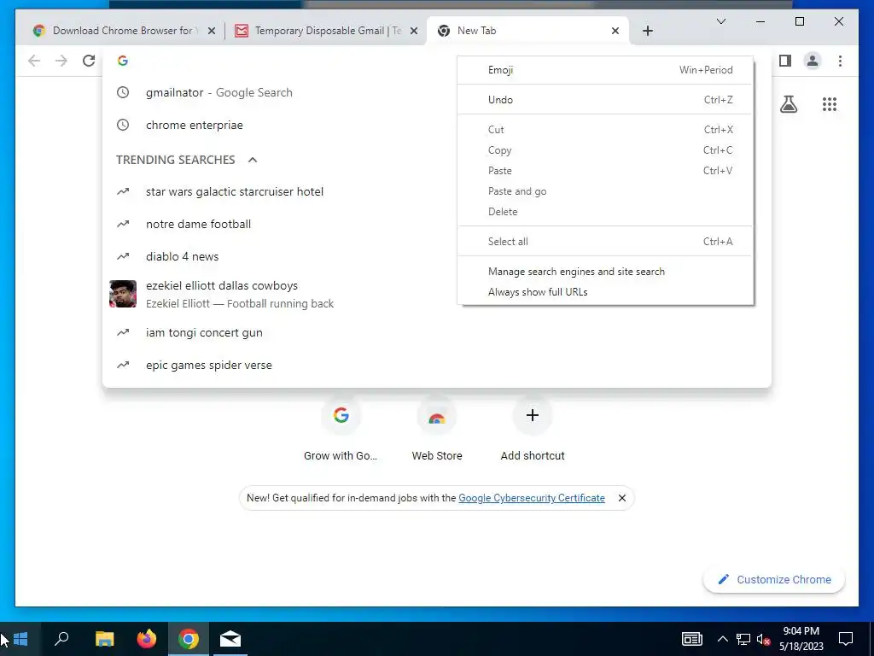The height and width of the screenshot is (656, 874).
Task: Switch to Temporary Disposable Gmail tab
Action: pos(326,31)
